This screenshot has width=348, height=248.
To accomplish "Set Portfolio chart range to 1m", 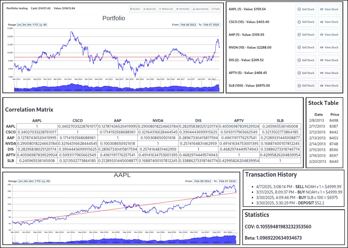I will tap(19, 25).
